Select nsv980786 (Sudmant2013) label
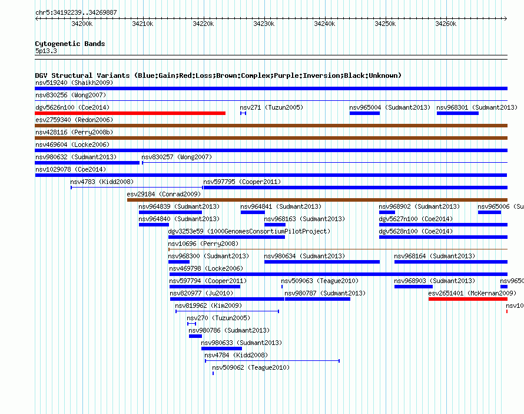 click(229, 330)
